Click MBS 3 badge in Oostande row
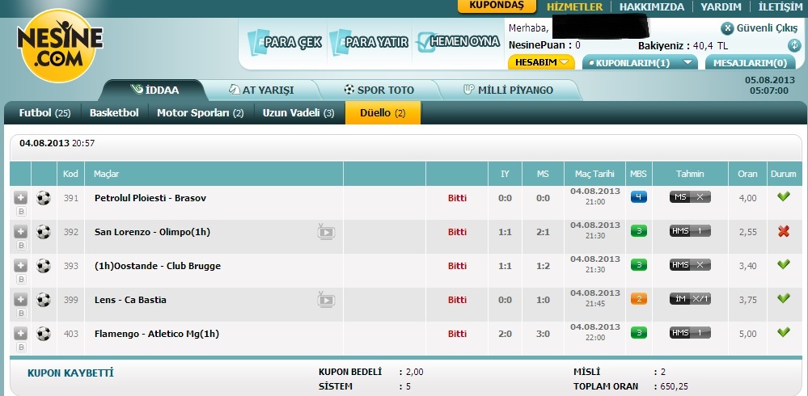808x396 pixels. click(639, 265)
